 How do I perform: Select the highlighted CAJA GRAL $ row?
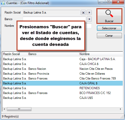coord(63,83)
